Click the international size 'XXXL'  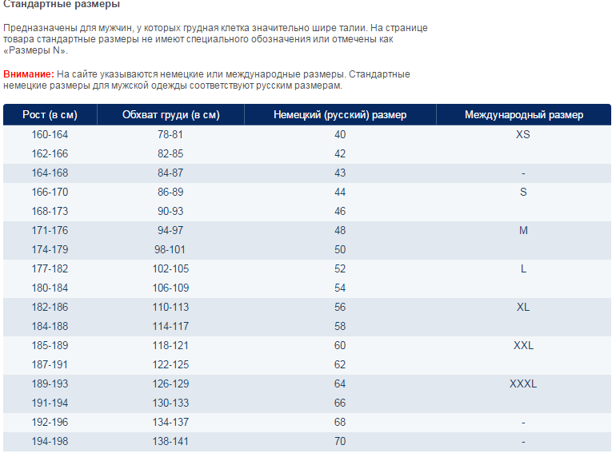click(523, 383)
